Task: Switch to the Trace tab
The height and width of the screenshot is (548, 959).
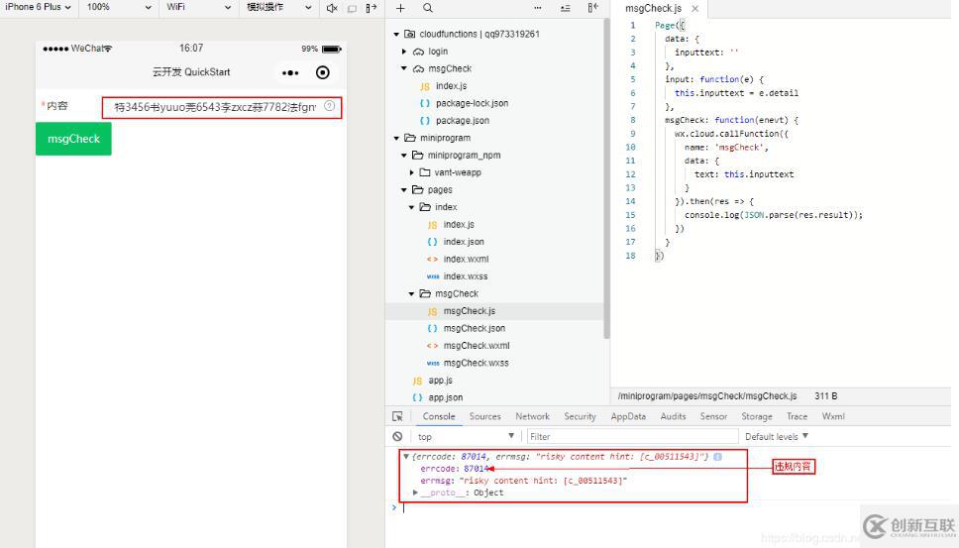Action: [797, 416]
